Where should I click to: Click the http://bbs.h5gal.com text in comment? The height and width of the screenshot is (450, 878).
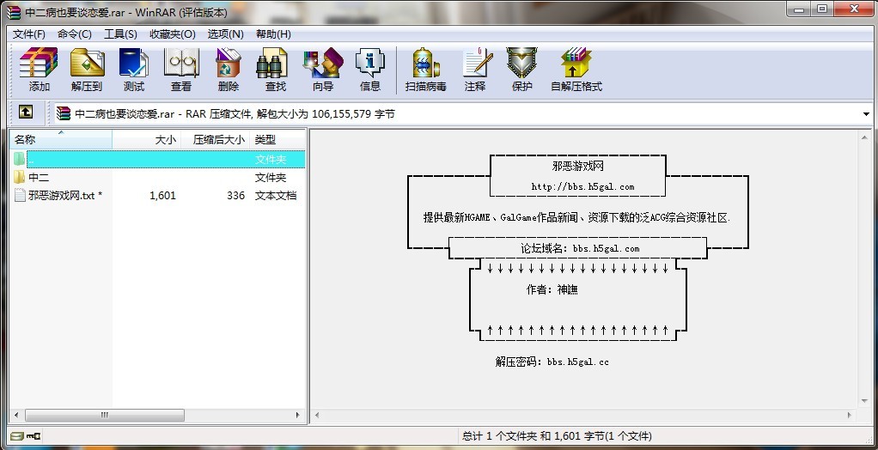click(583, 187)
